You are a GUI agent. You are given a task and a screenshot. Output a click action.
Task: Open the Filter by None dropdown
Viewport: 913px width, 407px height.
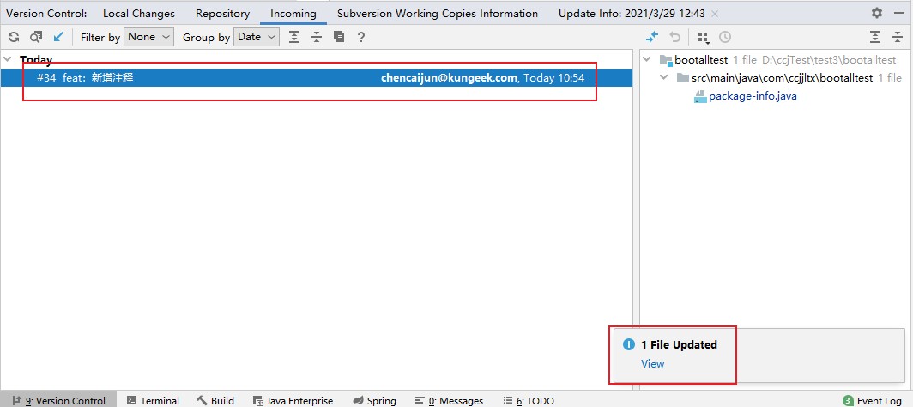[x=148, y=37]
